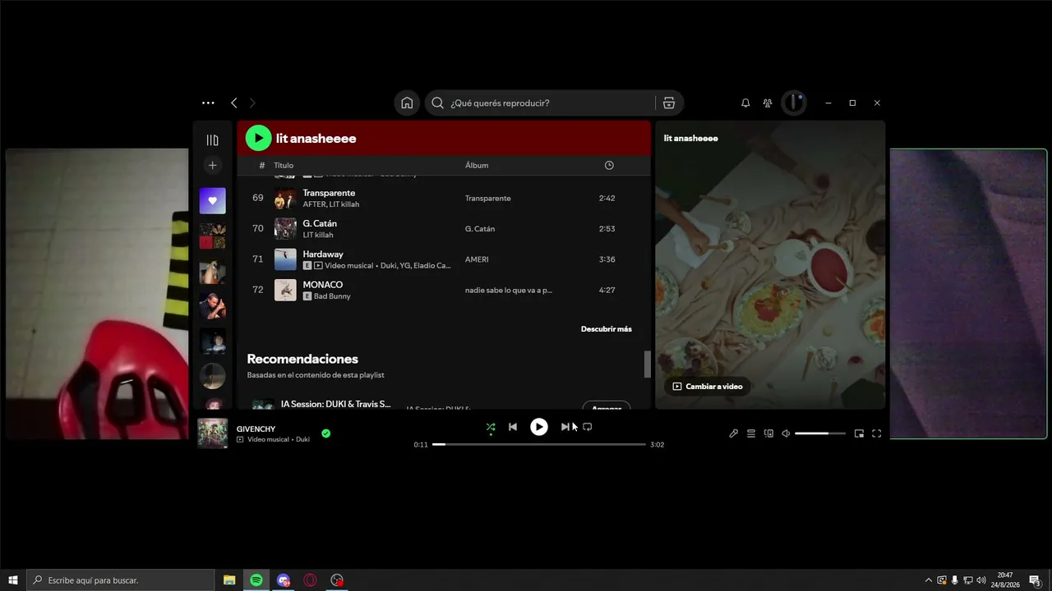Open the Windows Start menu
1052x591 pixels.
[x=12, y=580]
